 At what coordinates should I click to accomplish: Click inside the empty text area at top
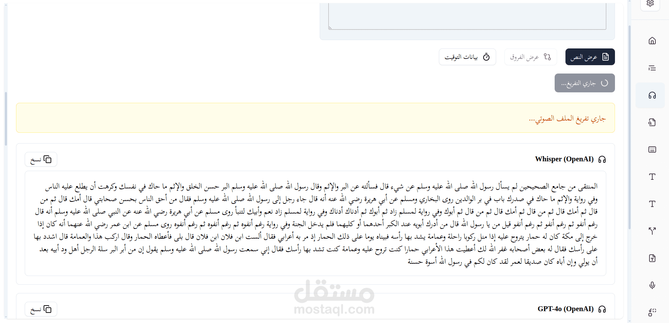pyautogui.click(x=467, y=16)
